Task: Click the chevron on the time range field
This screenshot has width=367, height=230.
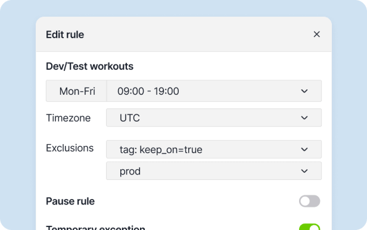Action: (x=304, y=91)
